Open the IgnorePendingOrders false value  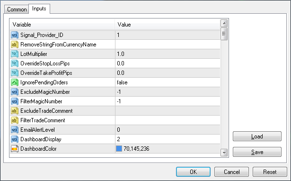(168, 82)
